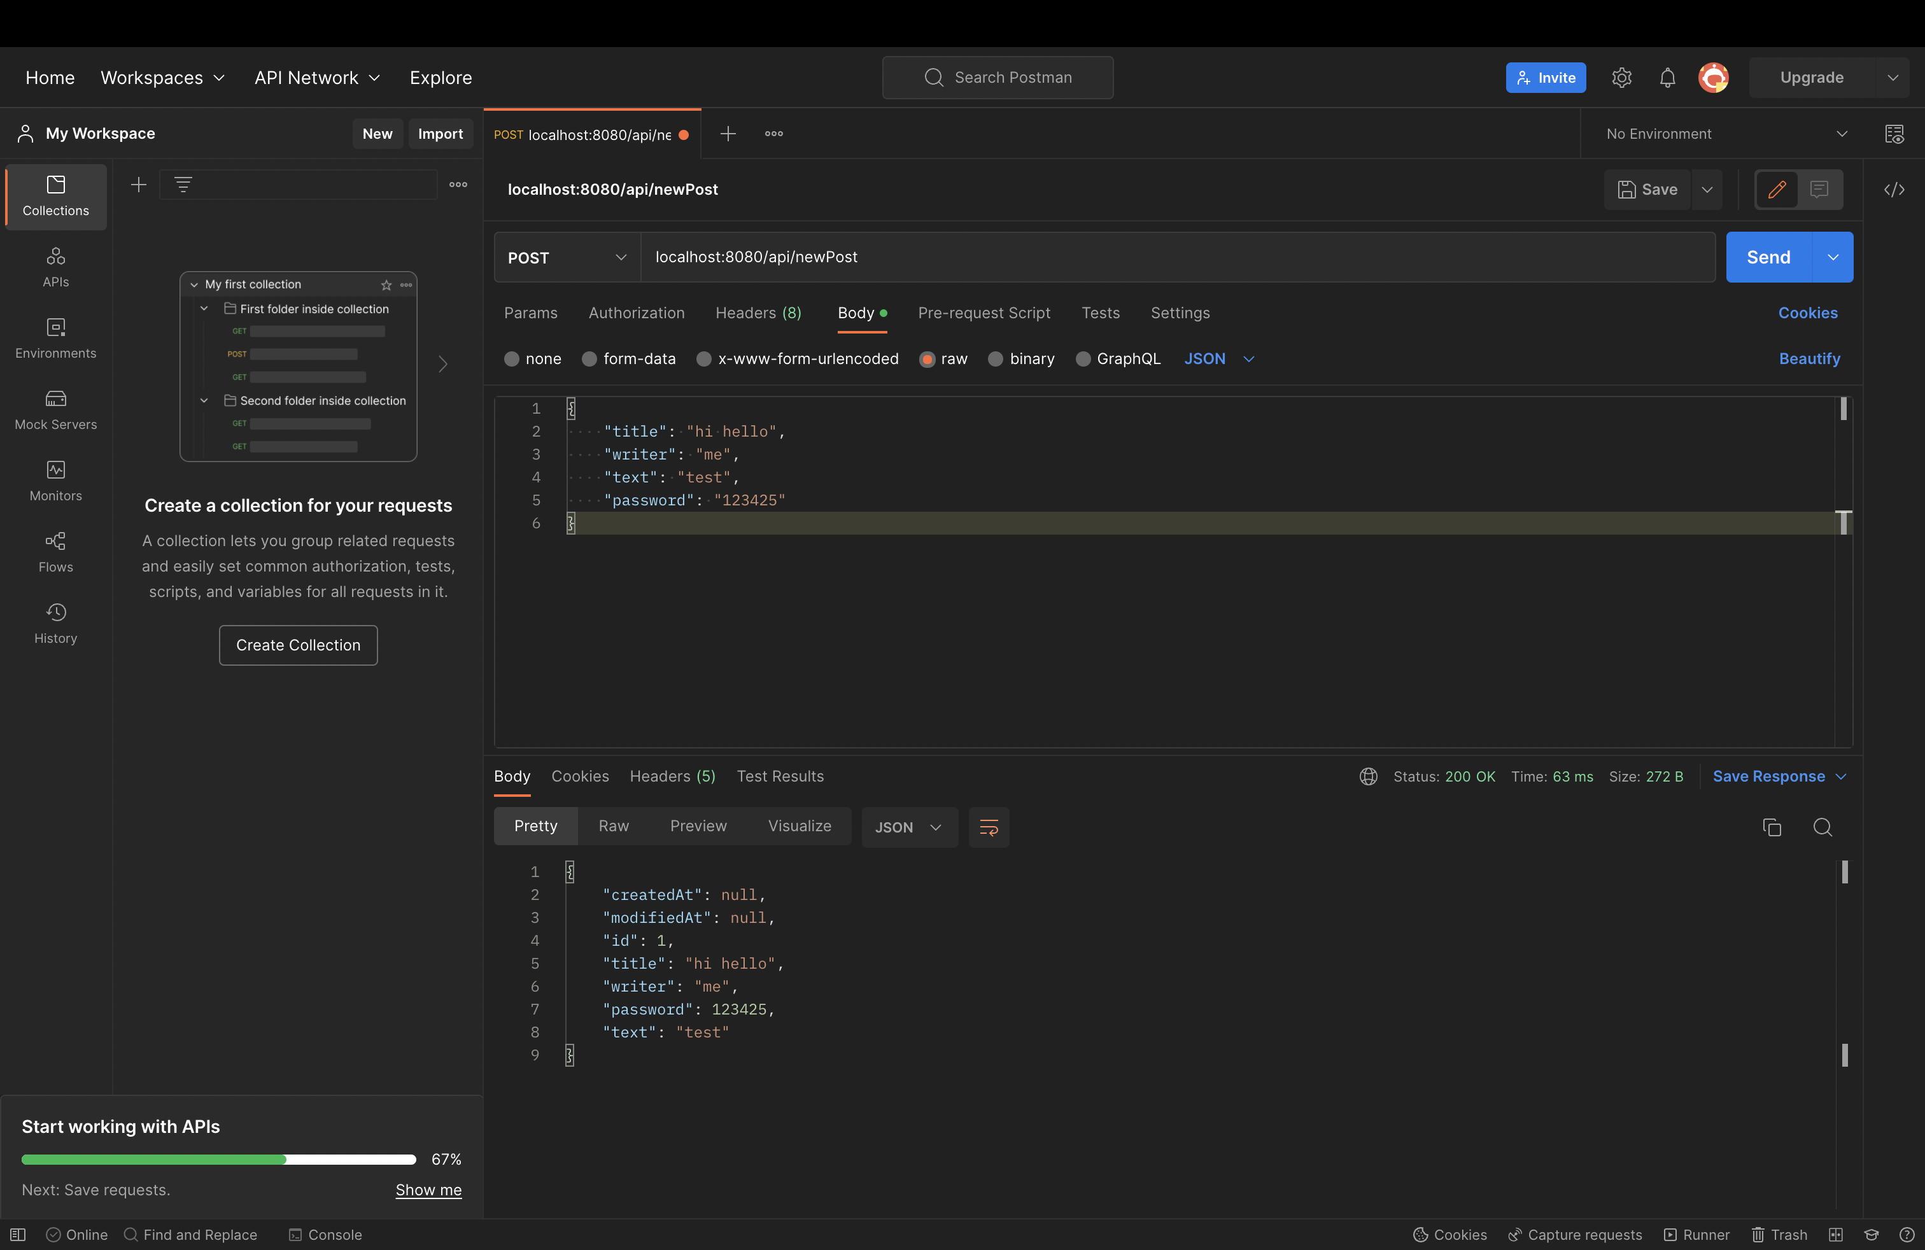
Task: Open the APIs sidebar section
Action: pos(56,267)
